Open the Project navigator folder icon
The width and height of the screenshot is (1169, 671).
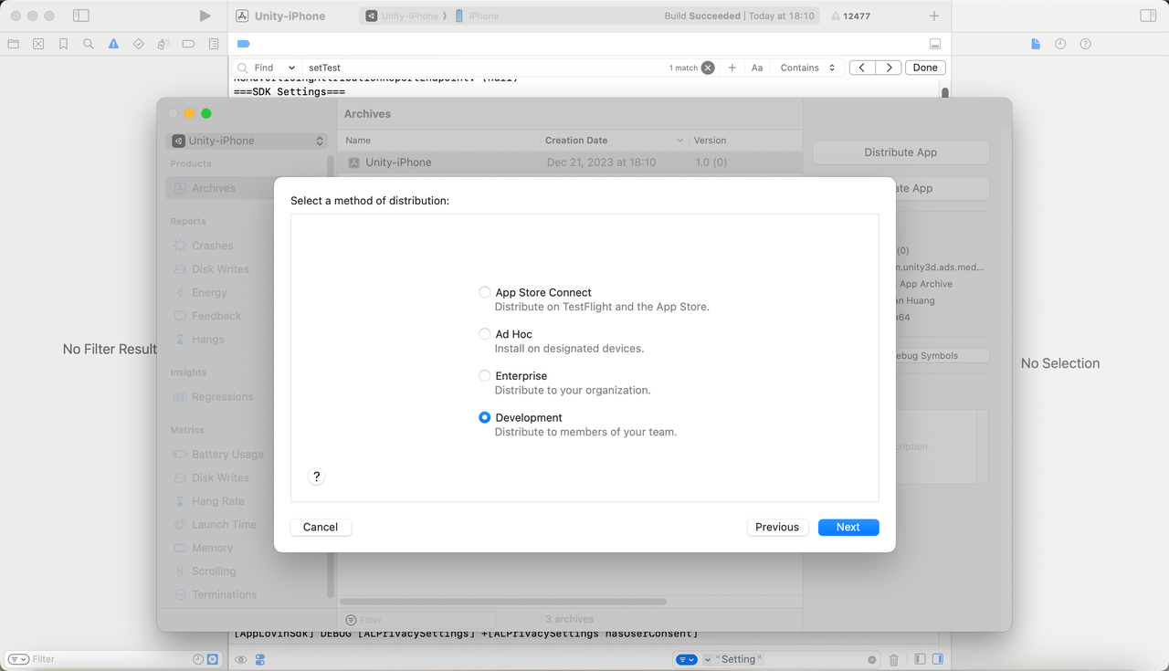point(13,44)
